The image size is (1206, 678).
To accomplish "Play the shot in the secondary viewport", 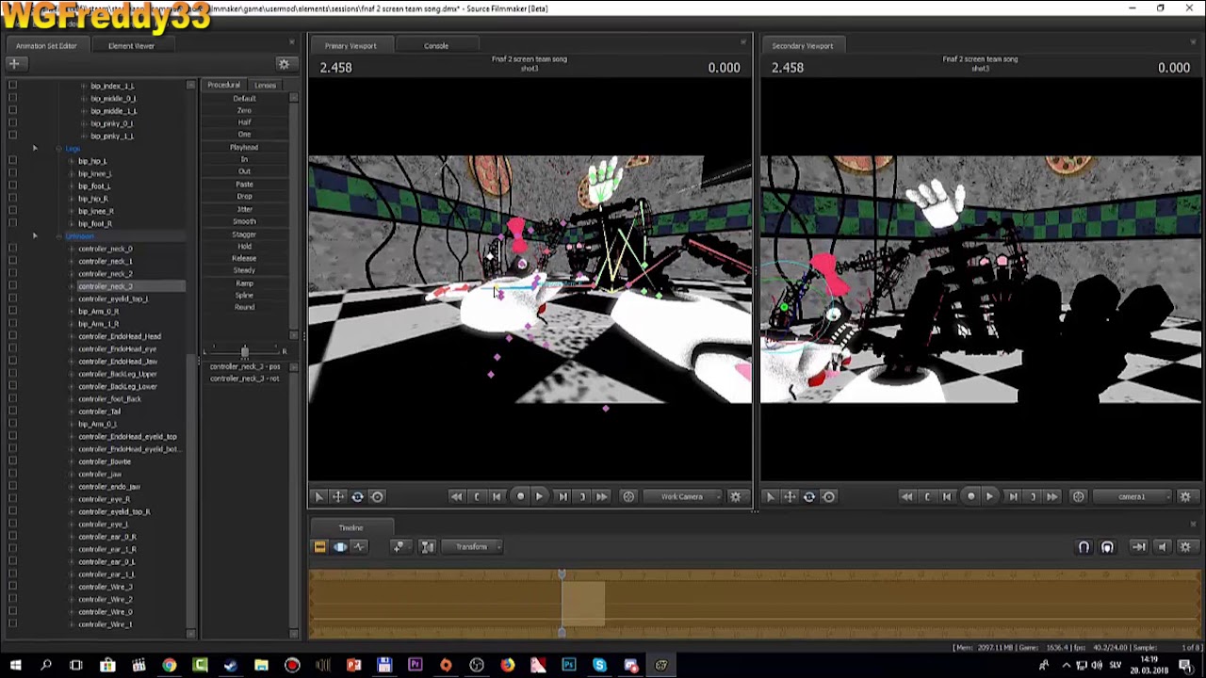I will 989,496.
